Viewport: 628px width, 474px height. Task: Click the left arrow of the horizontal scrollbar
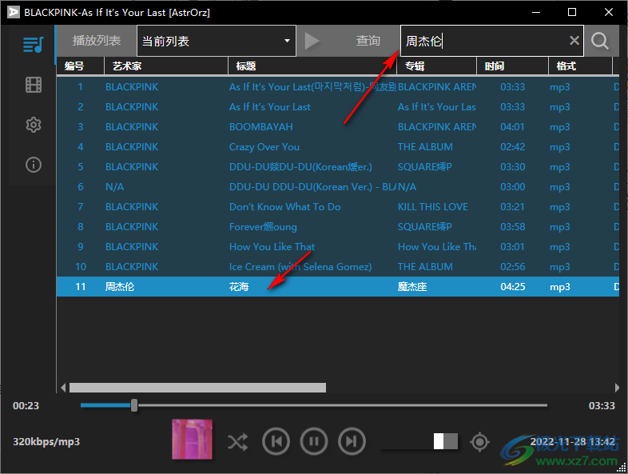click(x=63, y=388)
